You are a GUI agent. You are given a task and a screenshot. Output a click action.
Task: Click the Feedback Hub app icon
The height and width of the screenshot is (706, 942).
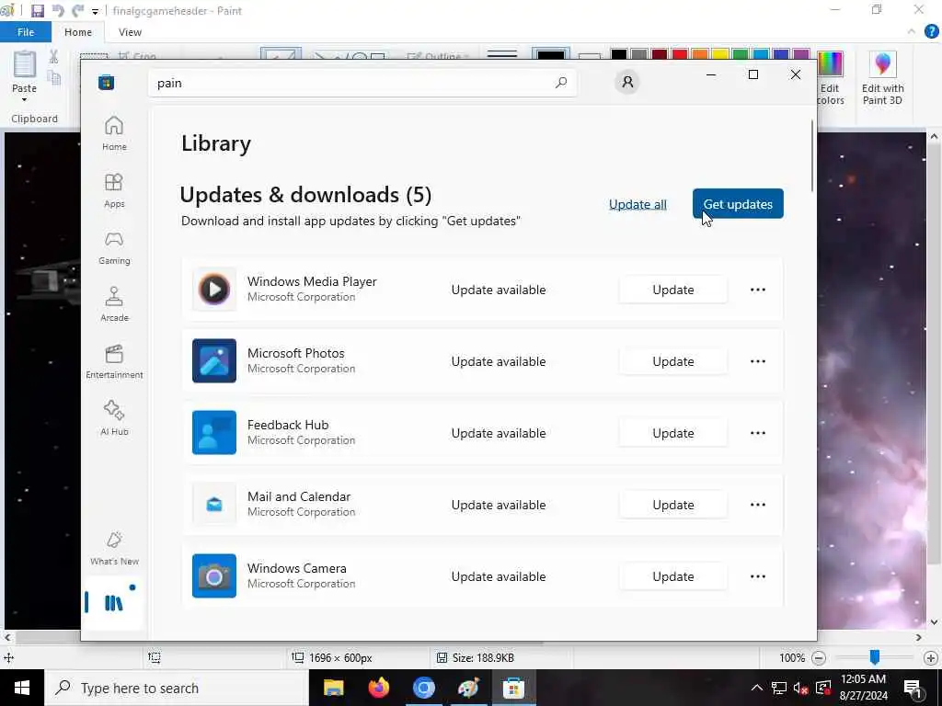coord(214,433)
